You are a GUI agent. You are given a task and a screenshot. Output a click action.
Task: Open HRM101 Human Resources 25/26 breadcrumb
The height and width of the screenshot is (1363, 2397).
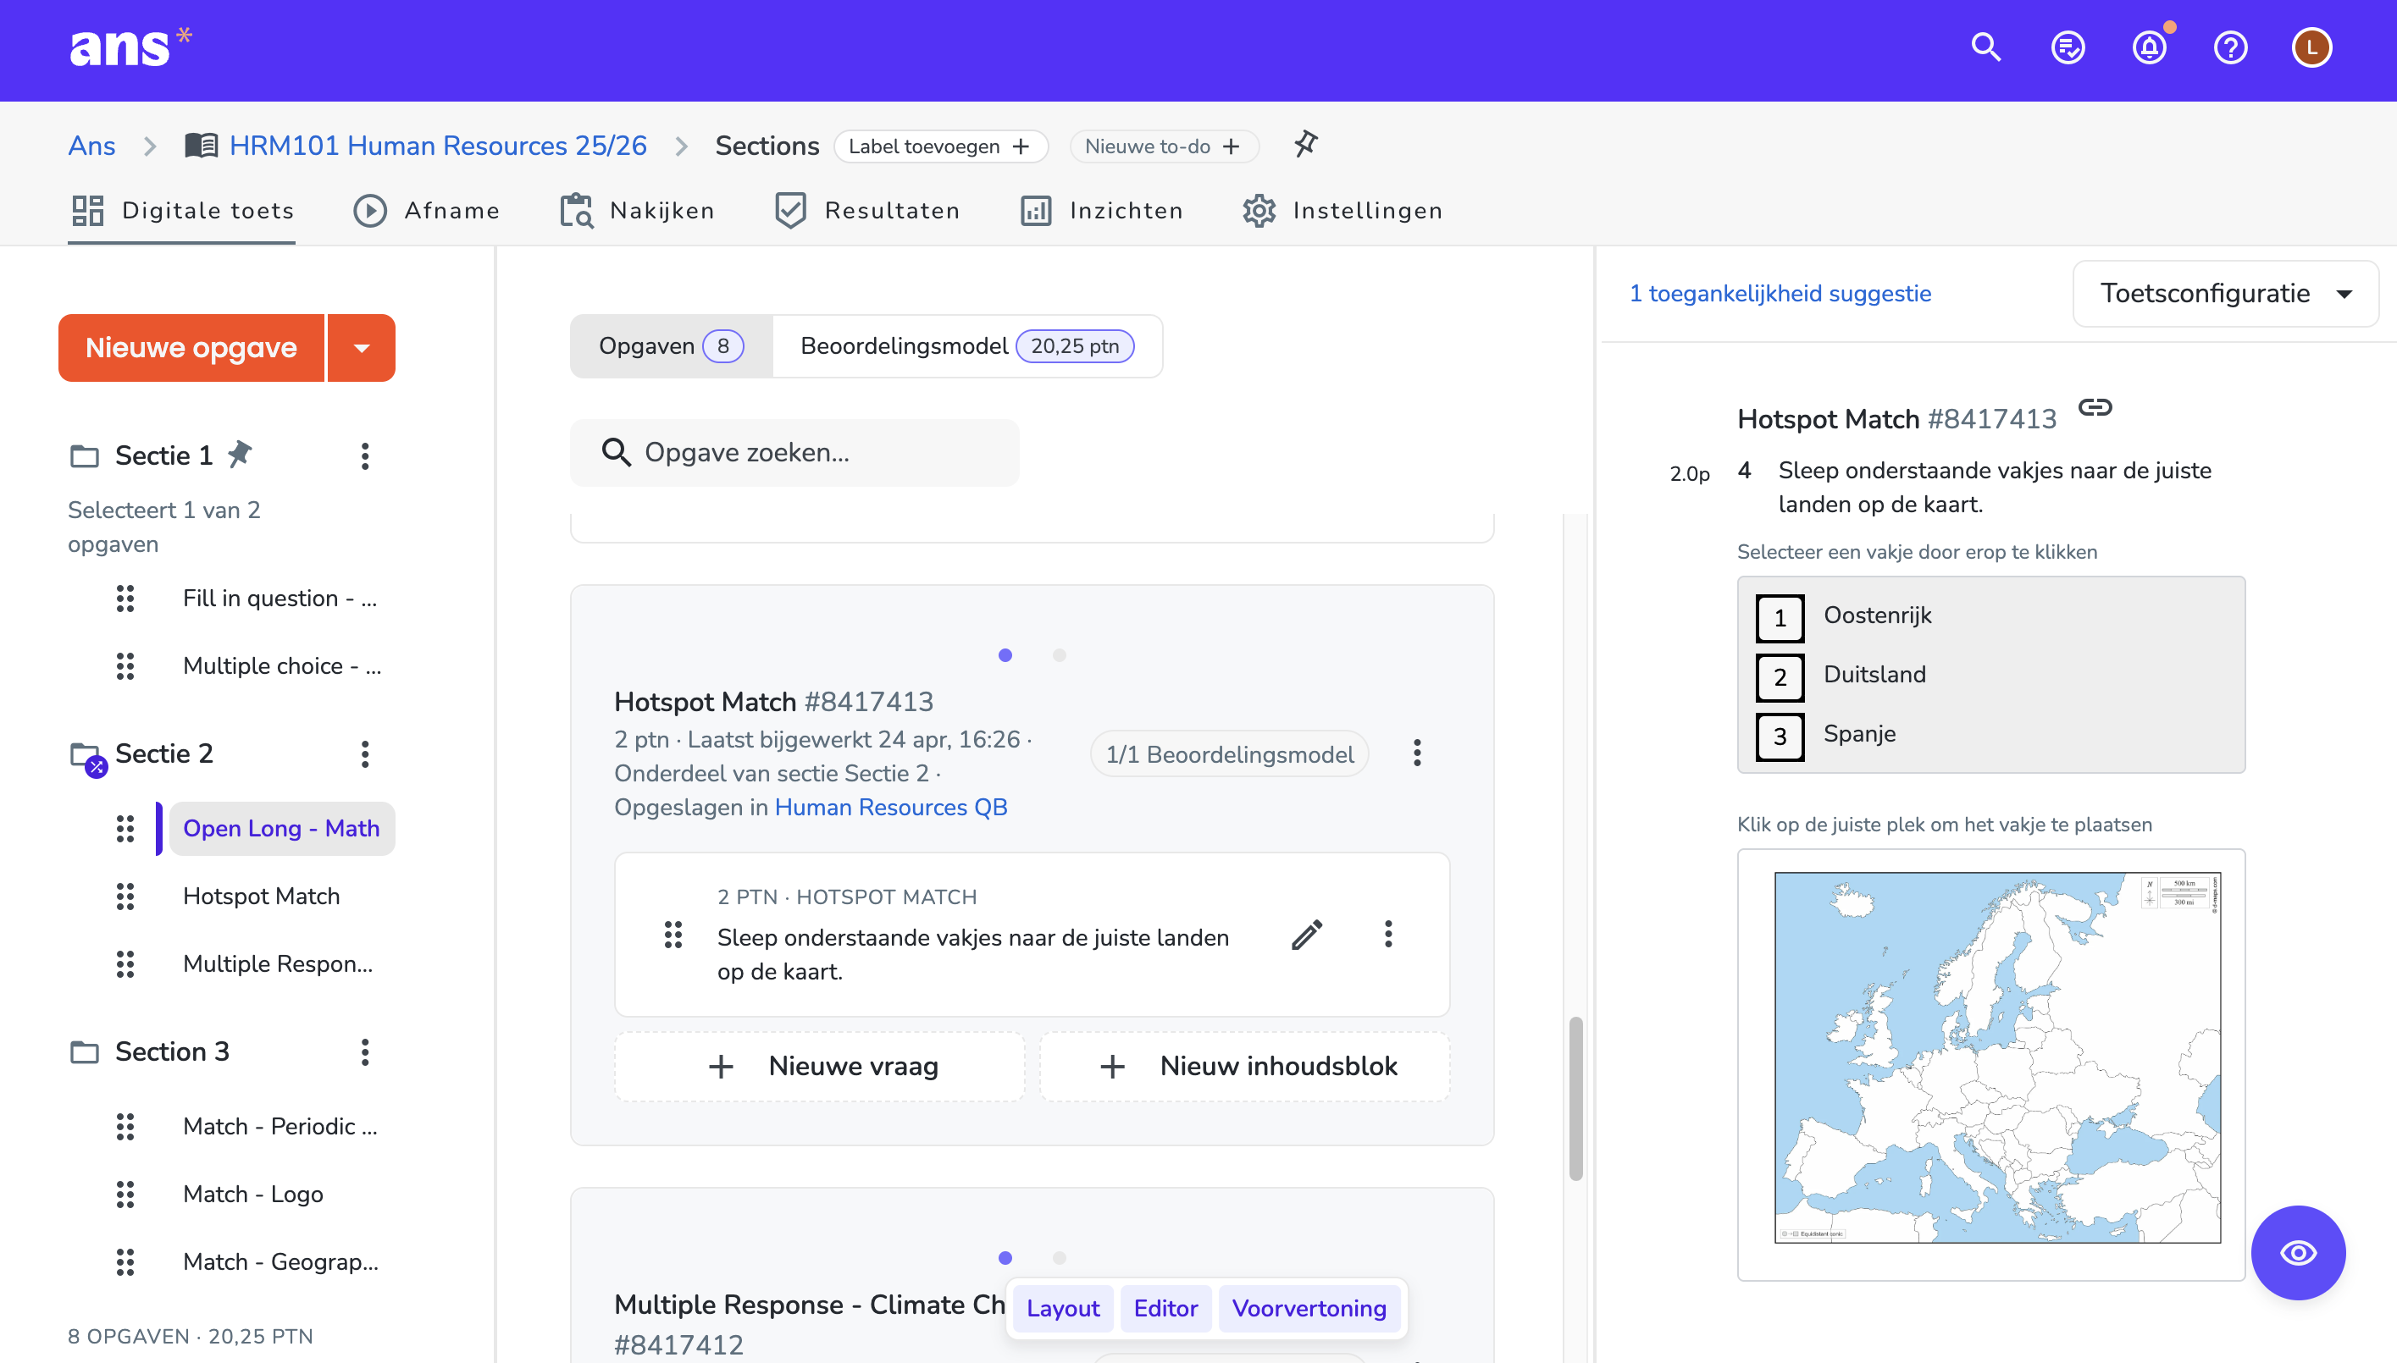[x=437, y=145]
